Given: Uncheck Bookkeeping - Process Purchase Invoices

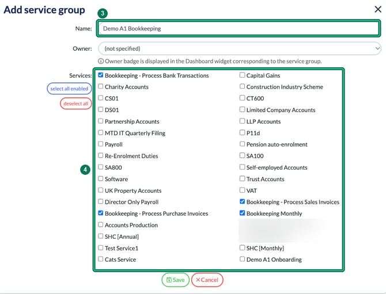Looking at the screenshot, I should (x=100, y=213).
